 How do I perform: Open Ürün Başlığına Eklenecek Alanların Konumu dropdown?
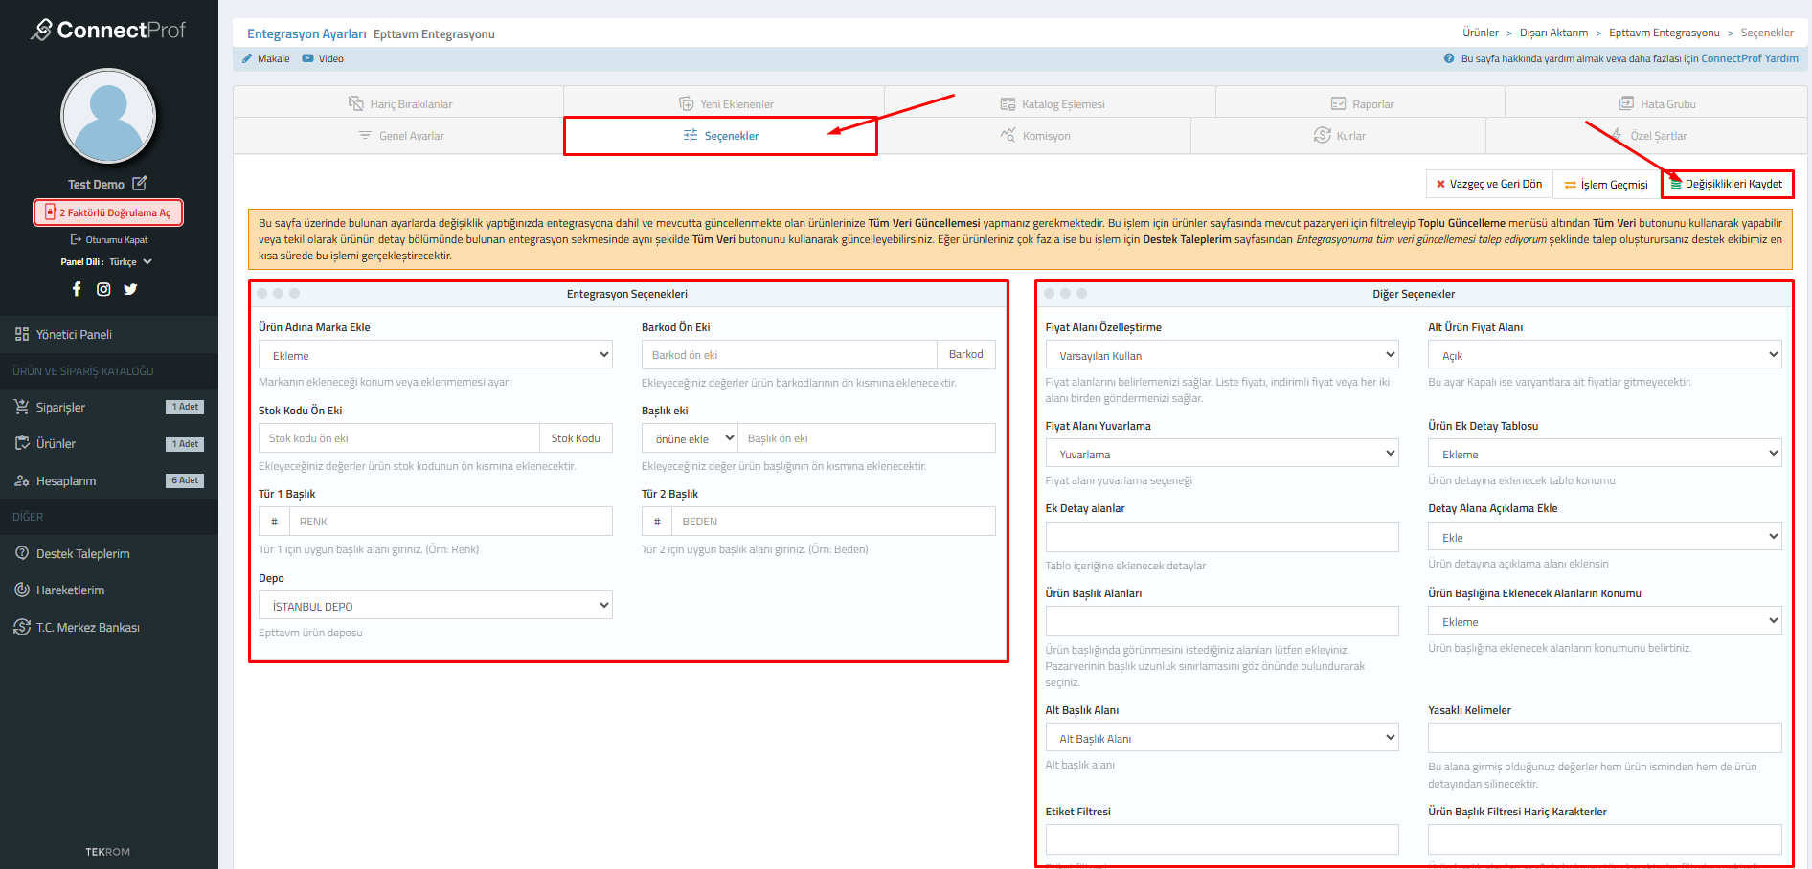(1605, 621)
